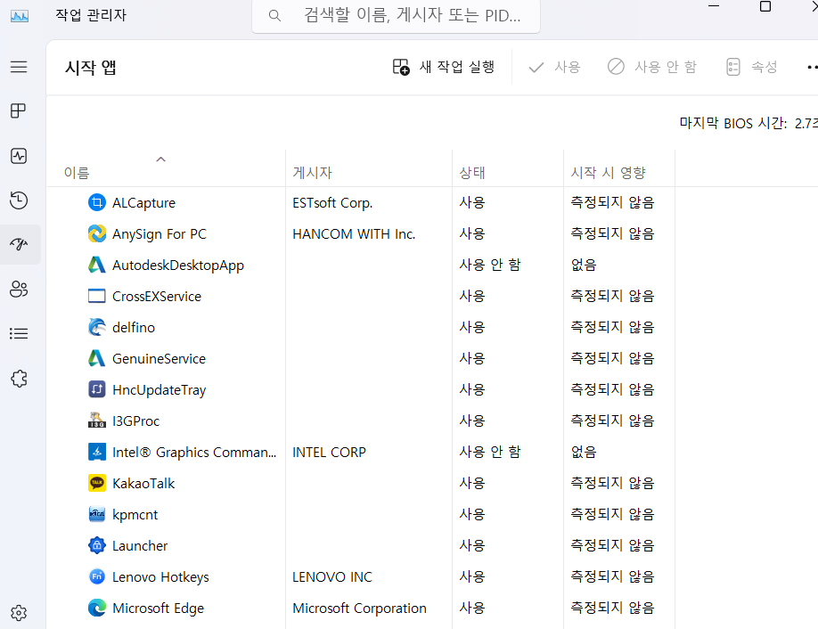Open Users page in sidebar
The image size is (818, 629).
click(19, 289)
